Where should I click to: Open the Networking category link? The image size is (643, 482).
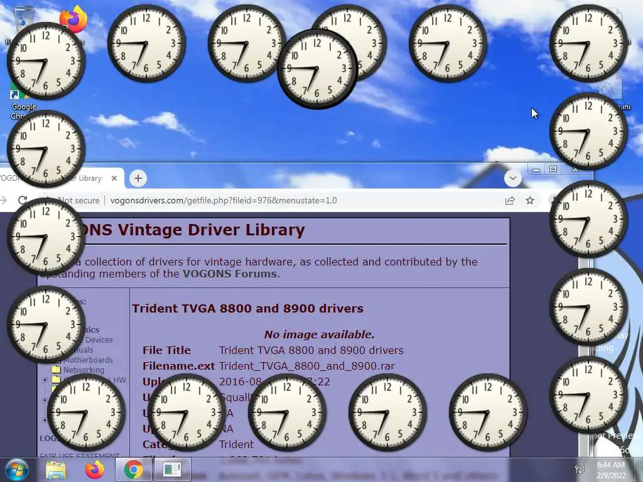[x=84, y=370]
